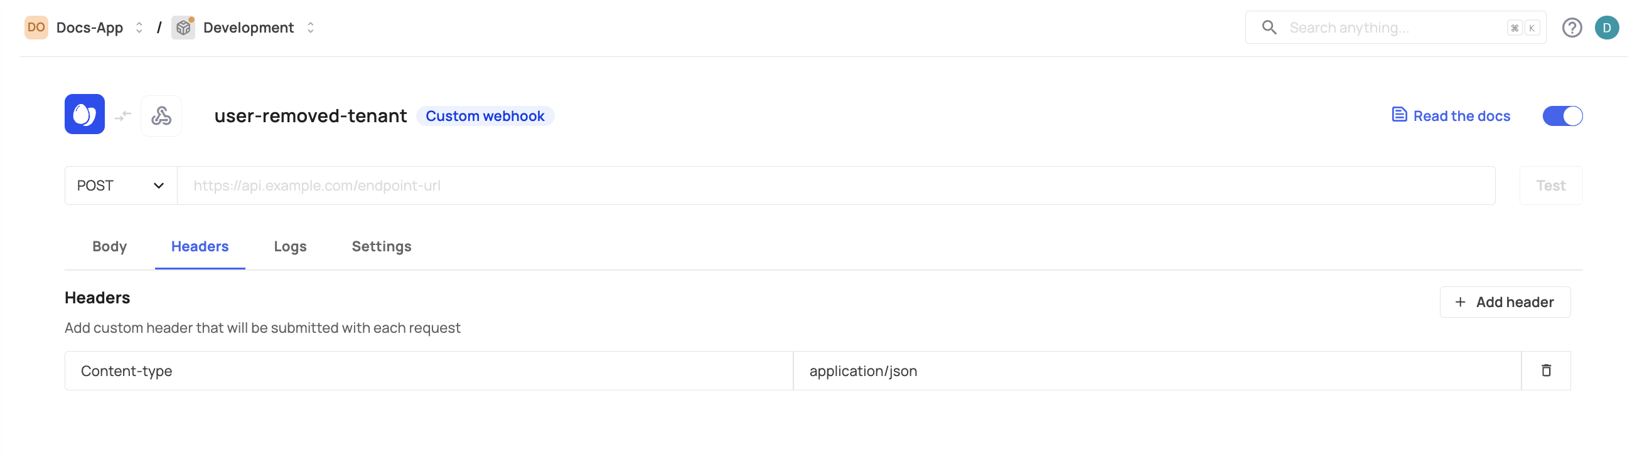This screenshot has height=460, width=1642.
Task: Click the Add header button
Action: [x=1505, y=302]
